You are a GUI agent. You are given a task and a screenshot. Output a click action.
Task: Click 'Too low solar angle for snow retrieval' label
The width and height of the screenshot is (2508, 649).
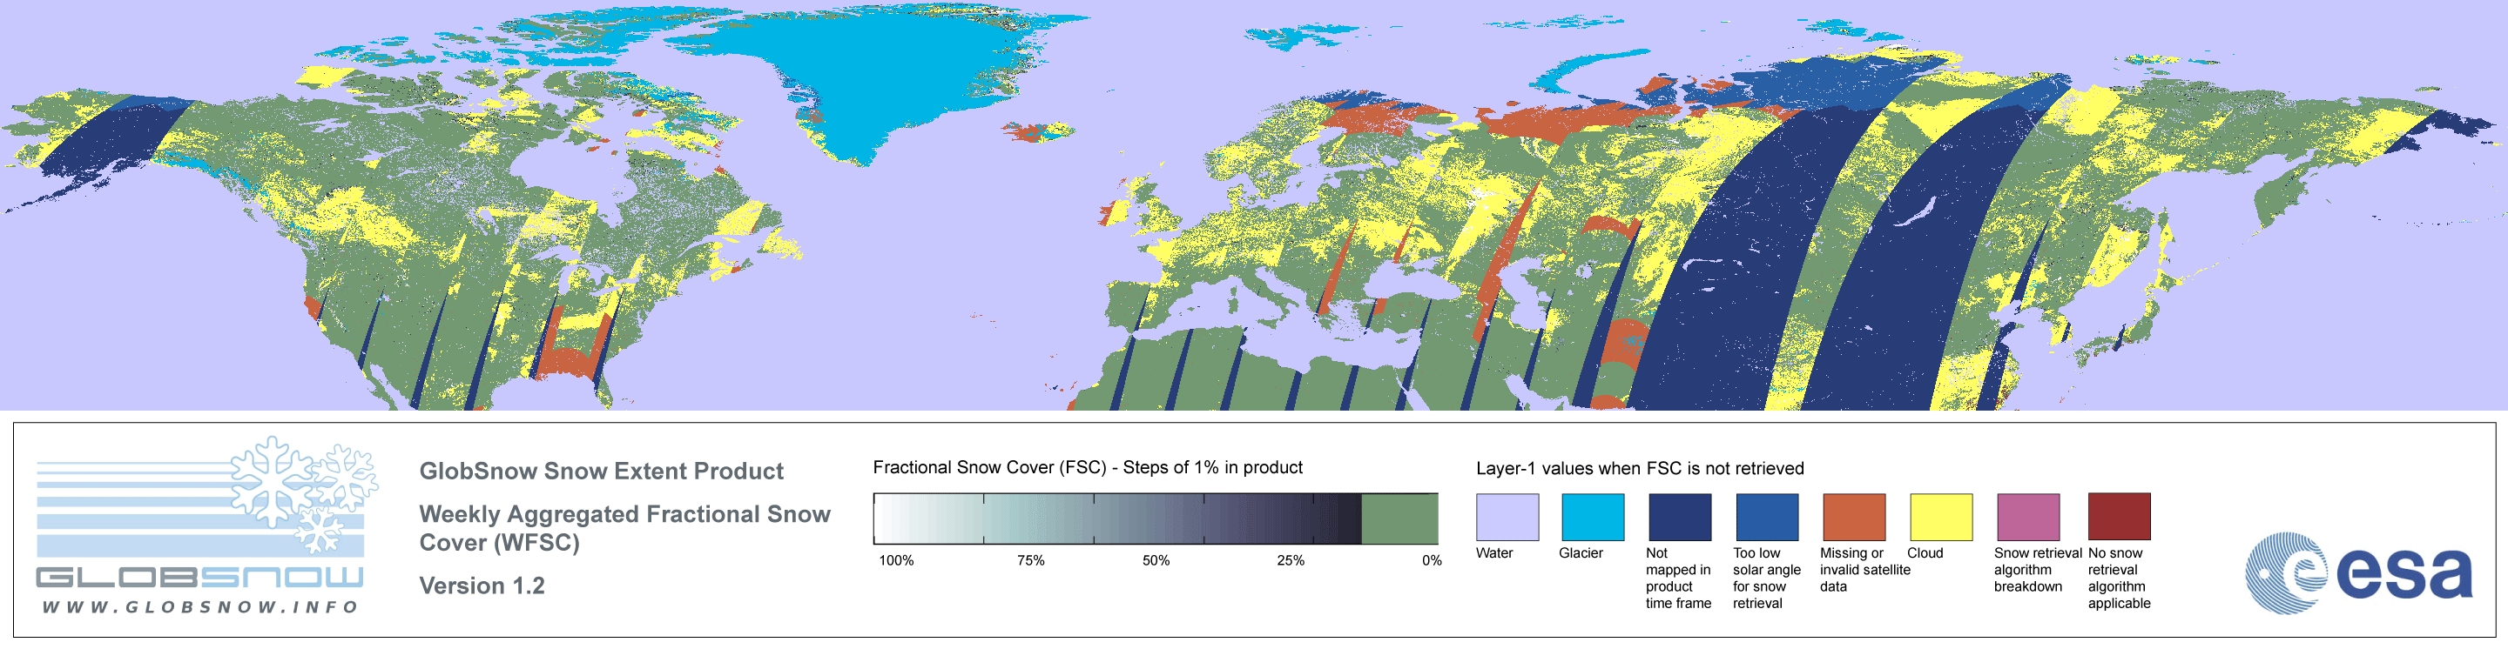pyautogui.click(x=1767, y=578)
